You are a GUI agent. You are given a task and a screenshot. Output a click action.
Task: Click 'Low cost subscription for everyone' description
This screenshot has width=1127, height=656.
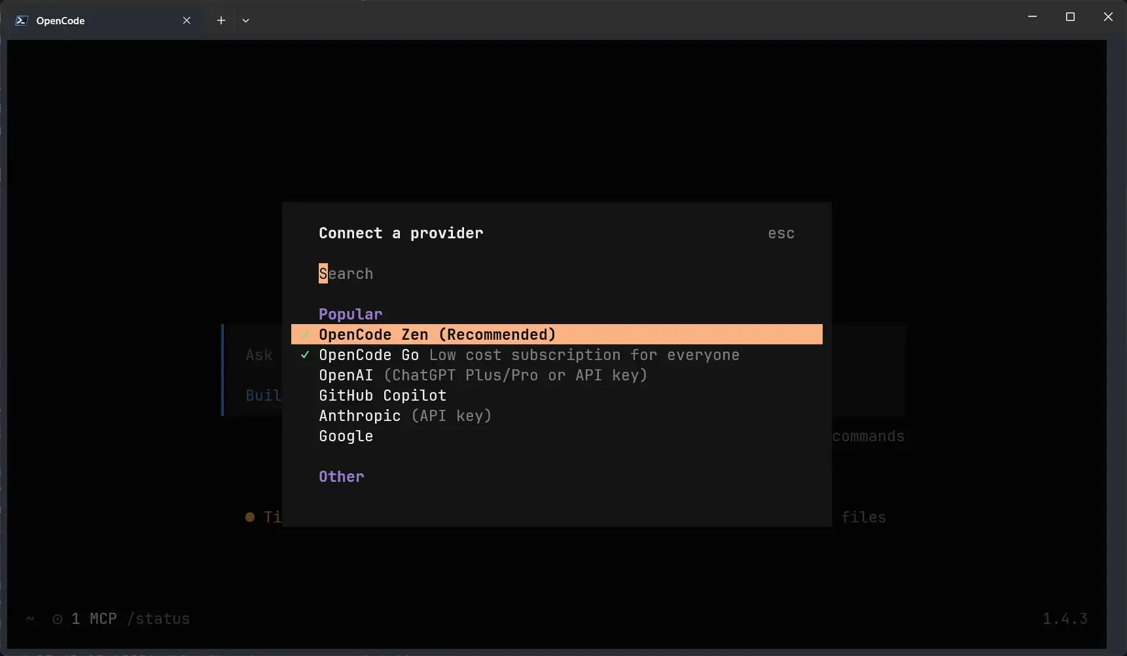(x=584, y=355)
